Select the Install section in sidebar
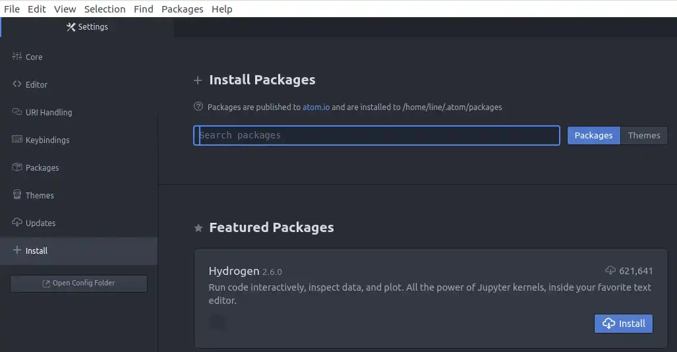 36,251
